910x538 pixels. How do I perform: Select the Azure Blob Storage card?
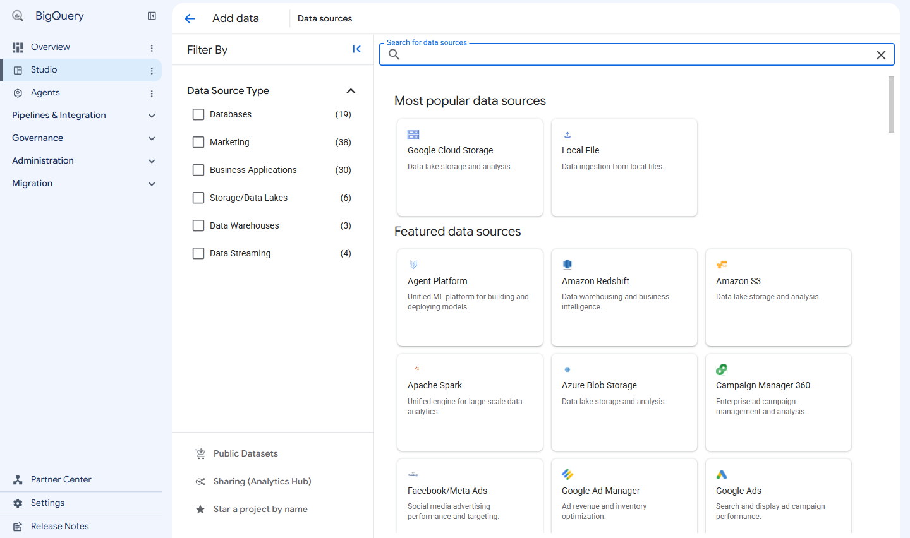click(624, 402)
